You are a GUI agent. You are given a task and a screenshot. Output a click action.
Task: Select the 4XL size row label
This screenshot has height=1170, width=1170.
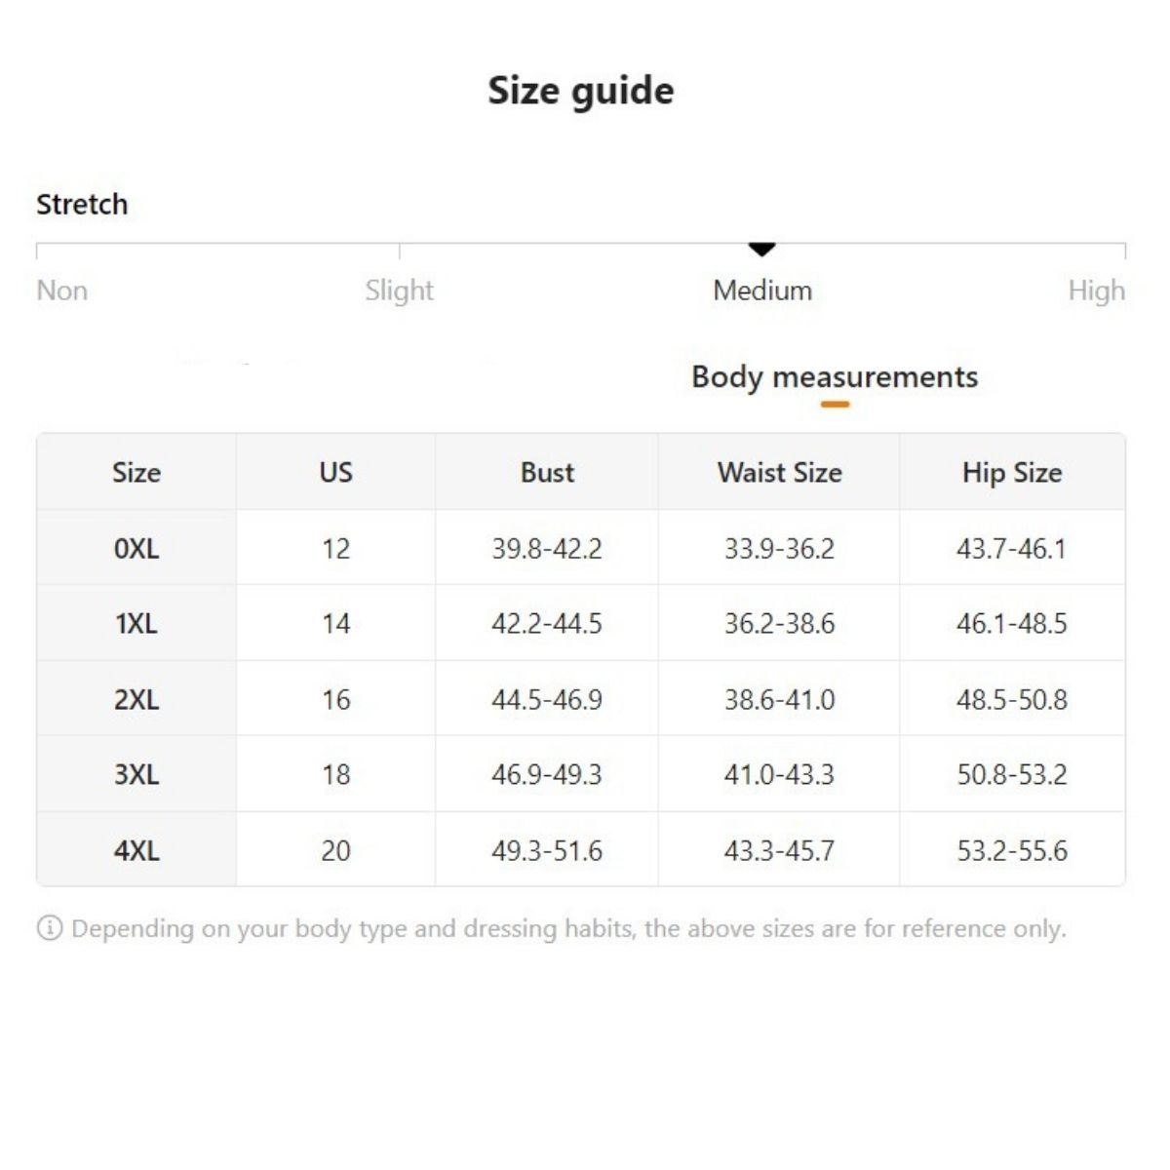coord(136,851)
